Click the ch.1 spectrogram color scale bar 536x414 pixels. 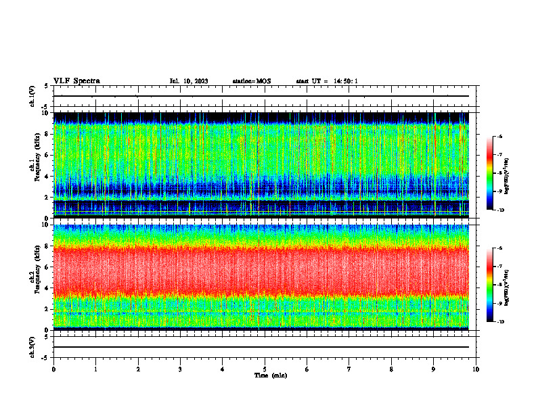click(x=489, y=173)
